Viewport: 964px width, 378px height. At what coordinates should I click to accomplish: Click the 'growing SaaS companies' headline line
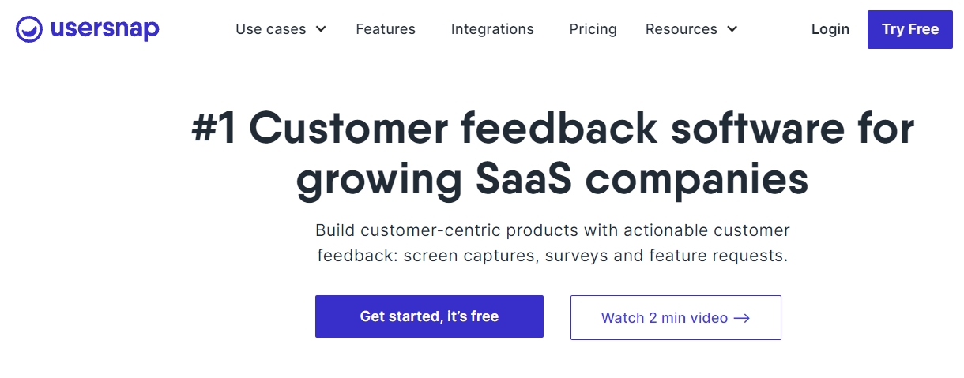click(x=552, y=182)
